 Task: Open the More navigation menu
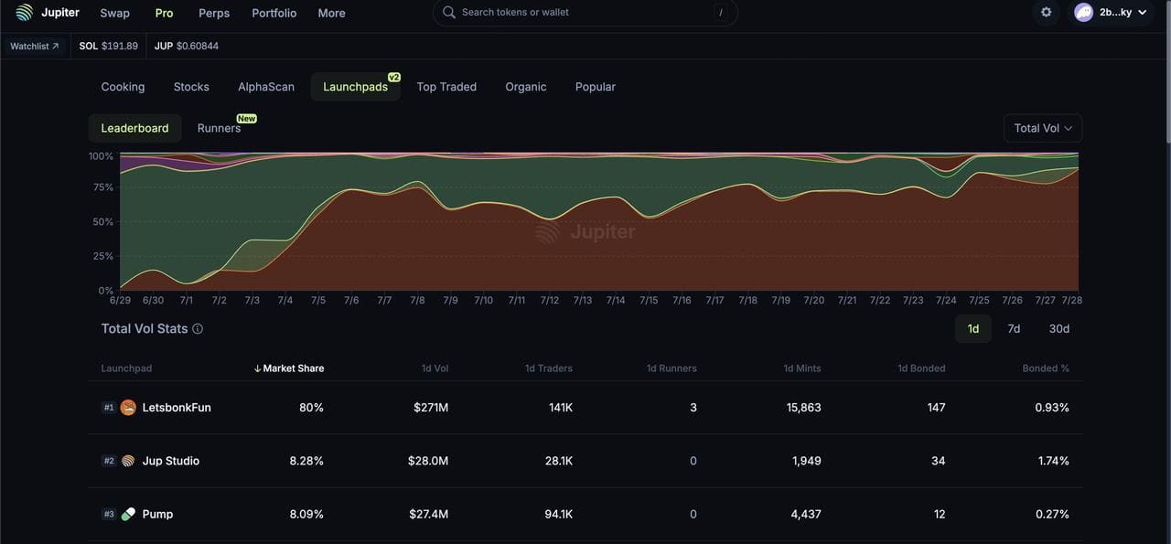331,13
